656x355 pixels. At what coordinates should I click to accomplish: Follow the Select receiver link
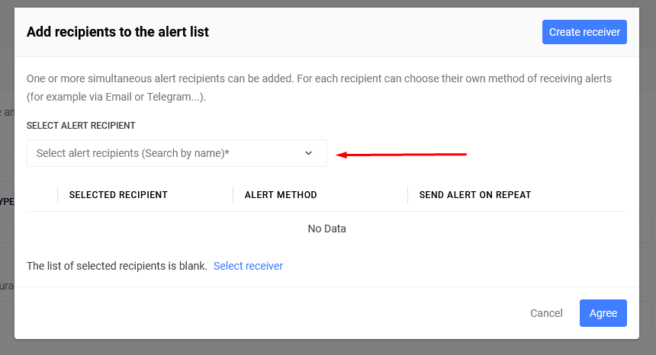point(248,266)
